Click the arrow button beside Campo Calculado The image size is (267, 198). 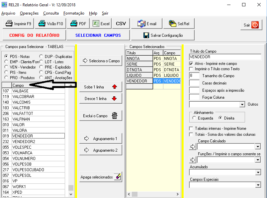[193, 147]
